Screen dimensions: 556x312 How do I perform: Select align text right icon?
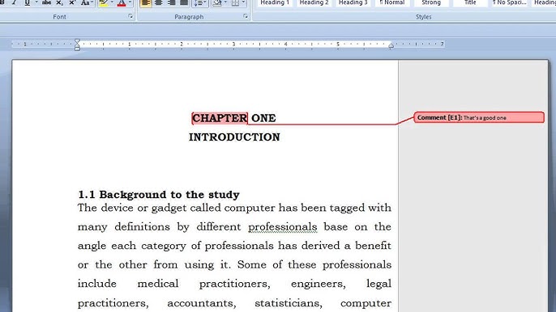tap(171, 3)
